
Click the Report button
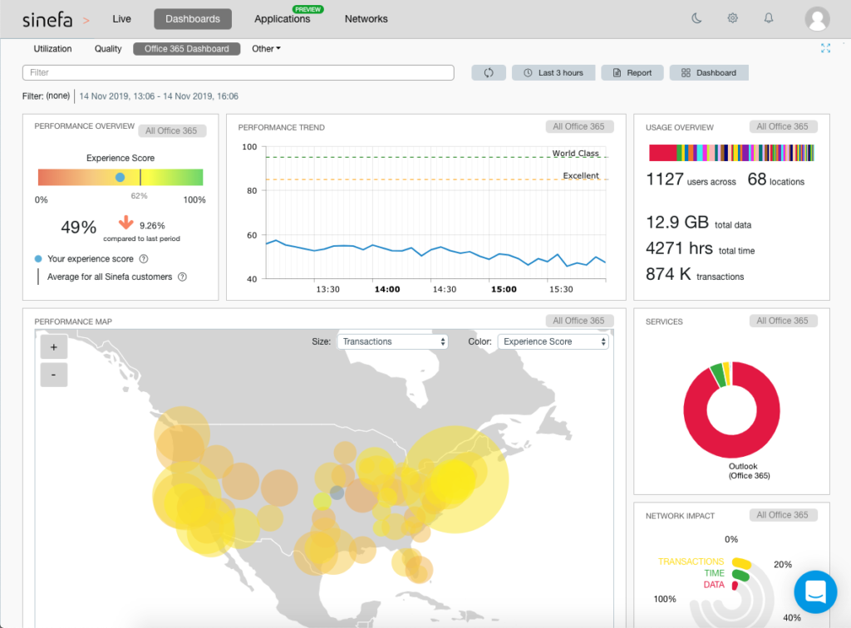pyautogui.click(x=632, y=72)
